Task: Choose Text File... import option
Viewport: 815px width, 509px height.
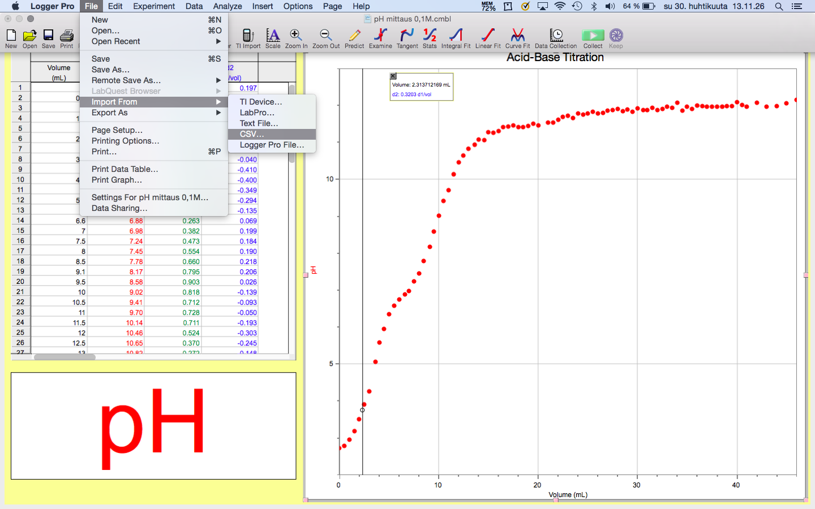Action: [272, 123]
